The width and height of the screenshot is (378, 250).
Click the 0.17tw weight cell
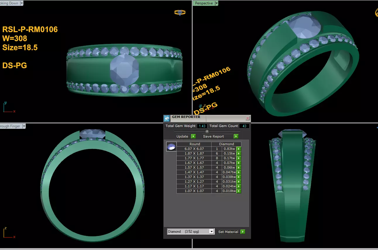point(229,158)
